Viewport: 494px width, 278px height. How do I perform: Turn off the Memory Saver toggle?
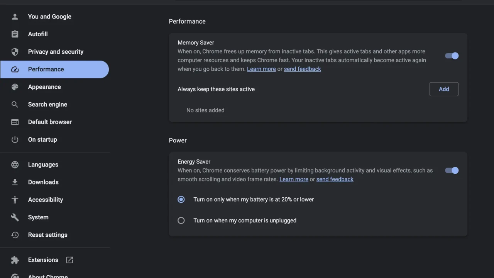[452, 56]
